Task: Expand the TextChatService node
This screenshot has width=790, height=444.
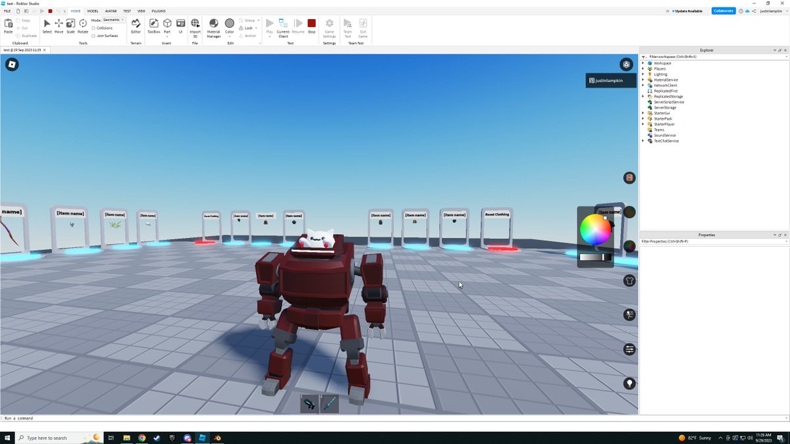Action: (643, 141)
